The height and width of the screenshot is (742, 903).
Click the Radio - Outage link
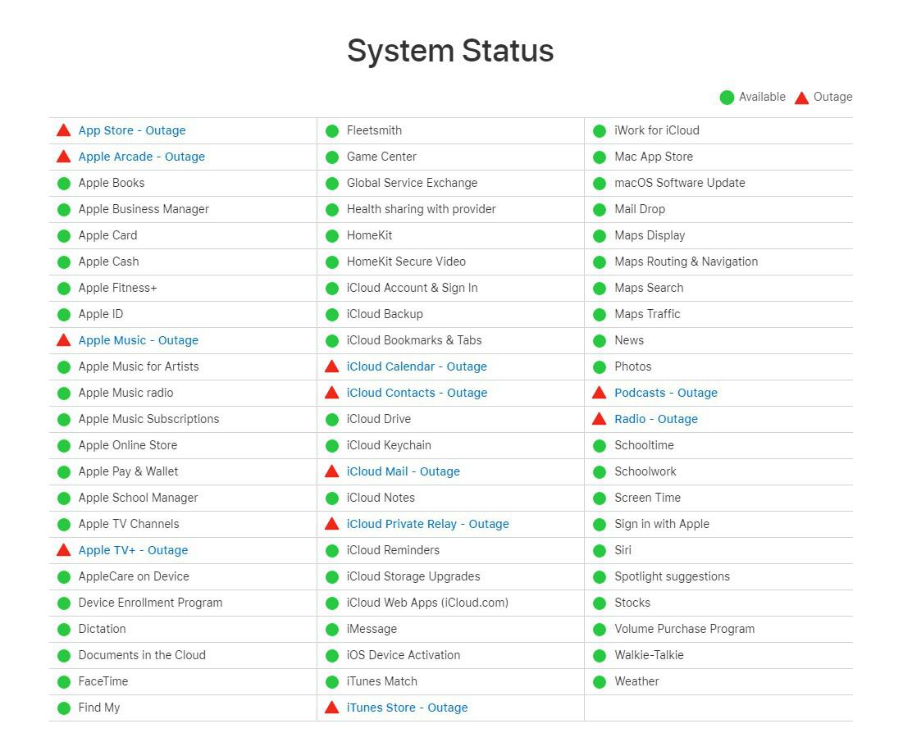[x=655, y=419]
